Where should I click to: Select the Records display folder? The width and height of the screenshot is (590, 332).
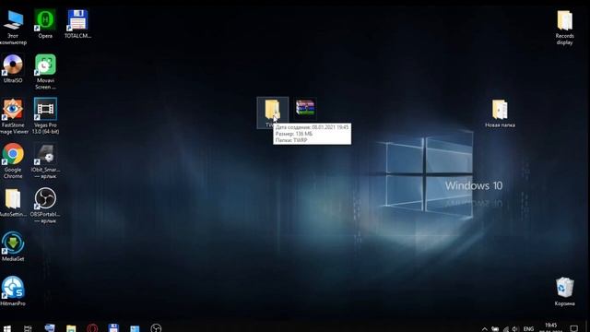click(x=564, y=28)
